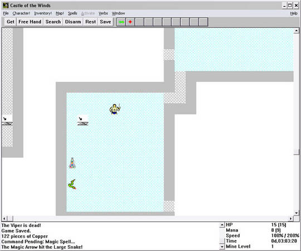Image resolution: width=301 pixels, height=251 pixels.
Task: Click the map's vertical scrollbar up arrow
Action: click(x=297, y=31)
